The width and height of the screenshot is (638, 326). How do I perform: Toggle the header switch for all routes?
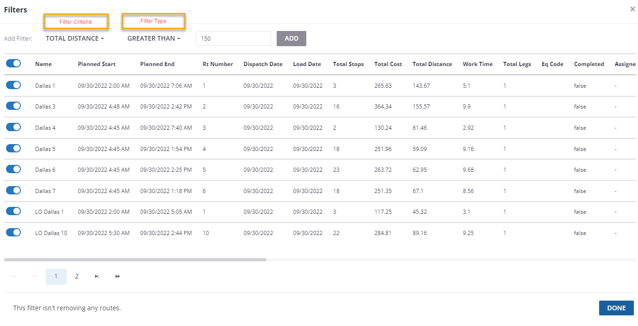pyautogui.click(x=13, y=64)
